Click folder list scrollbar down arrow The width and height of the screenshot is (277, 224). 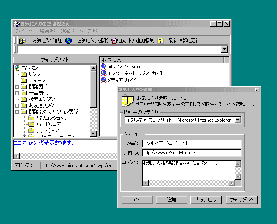pos(93,133)
